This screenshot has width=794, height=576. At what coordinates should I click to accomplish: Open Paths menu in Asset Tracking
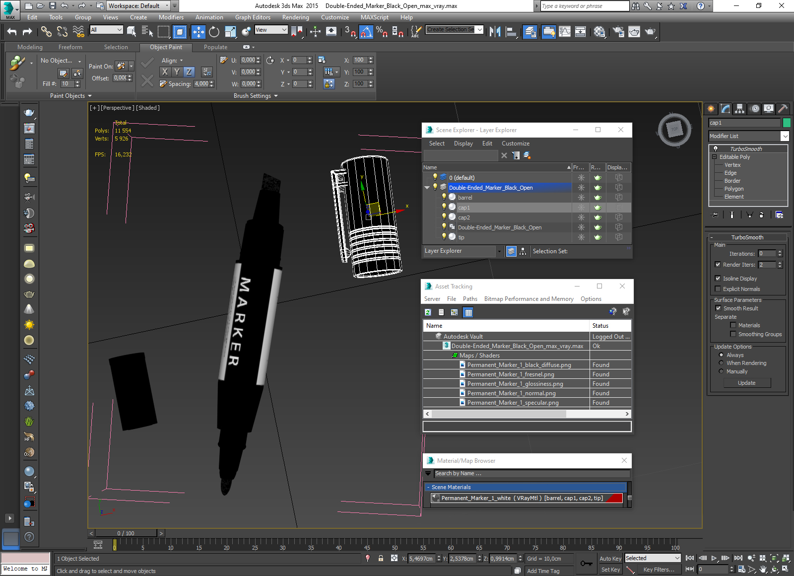(470, 299)
